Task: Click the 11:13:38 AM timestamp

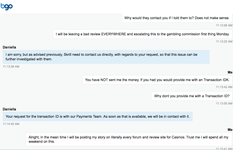Action: [11, 67]
